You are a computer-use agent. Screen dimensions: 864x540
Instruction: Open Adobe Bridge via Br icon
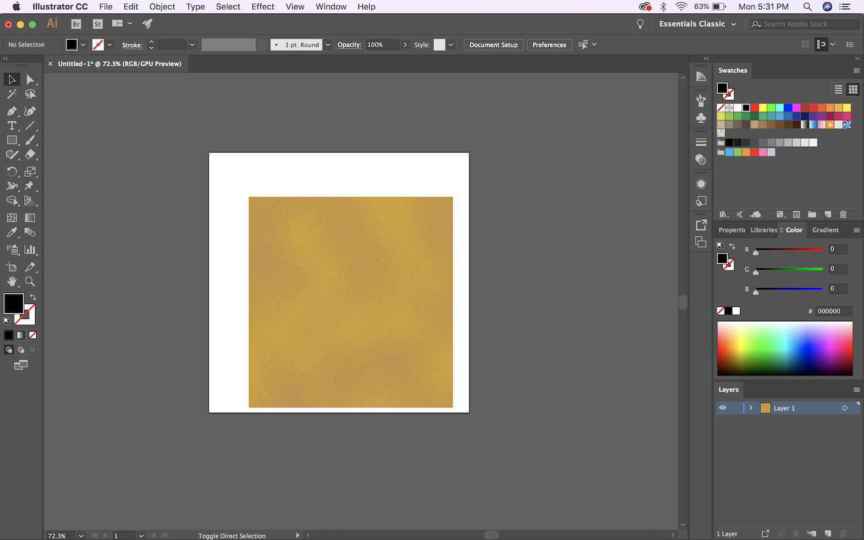[x=76, y=24]
